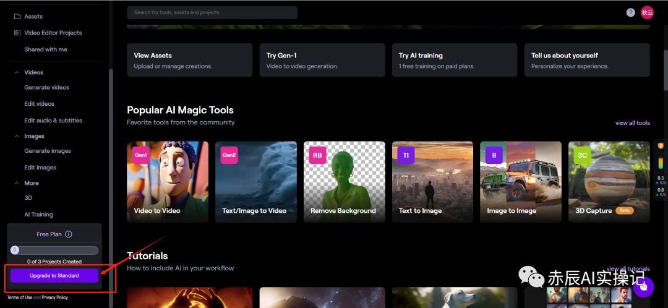Open the Try AI training card
This screenshot has width=668, height=308.
coord(455,60)
